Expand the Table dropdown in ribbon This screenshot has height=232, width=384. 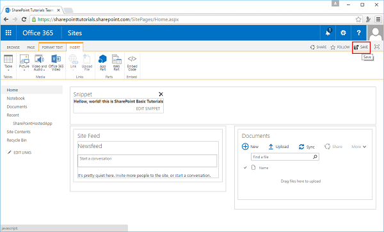8,70
